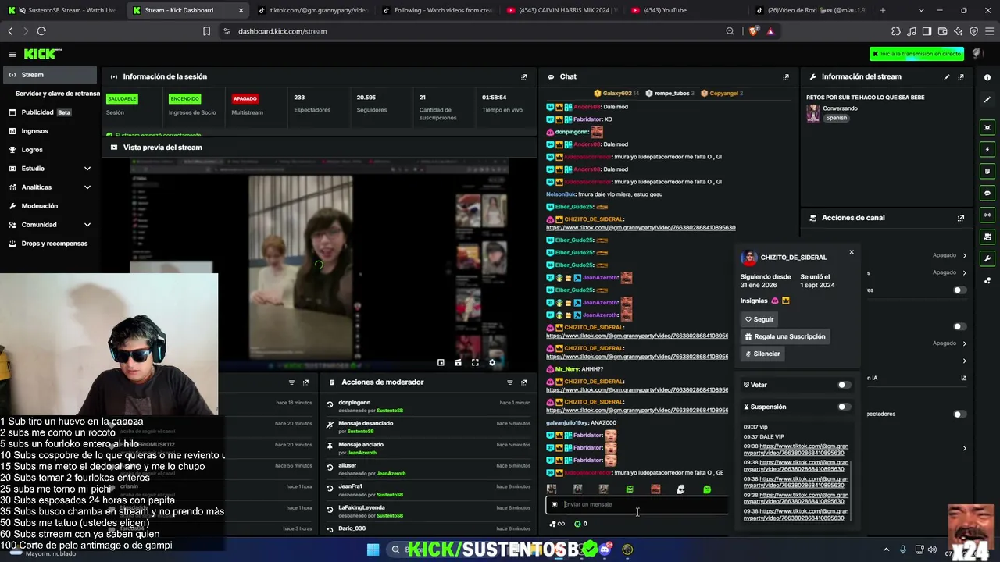Toggle Vetar for CHIZITO_DE_SIDERAL

(844, 385)
